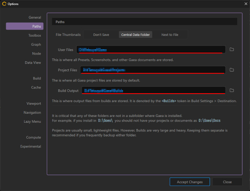Screen dimensions: 250x191
Task: Go to the Graph options page
Action: [36, 44]
